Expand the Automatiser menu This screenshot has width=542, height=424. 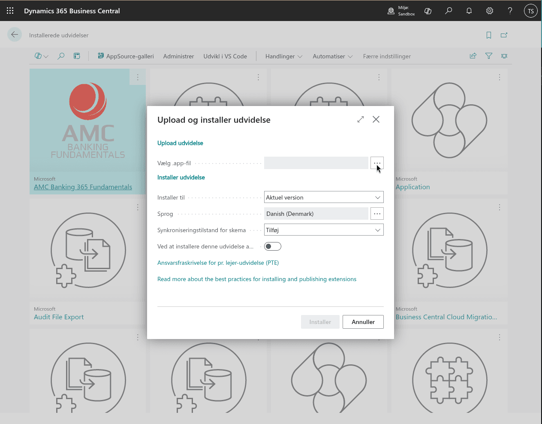point(333,56)
